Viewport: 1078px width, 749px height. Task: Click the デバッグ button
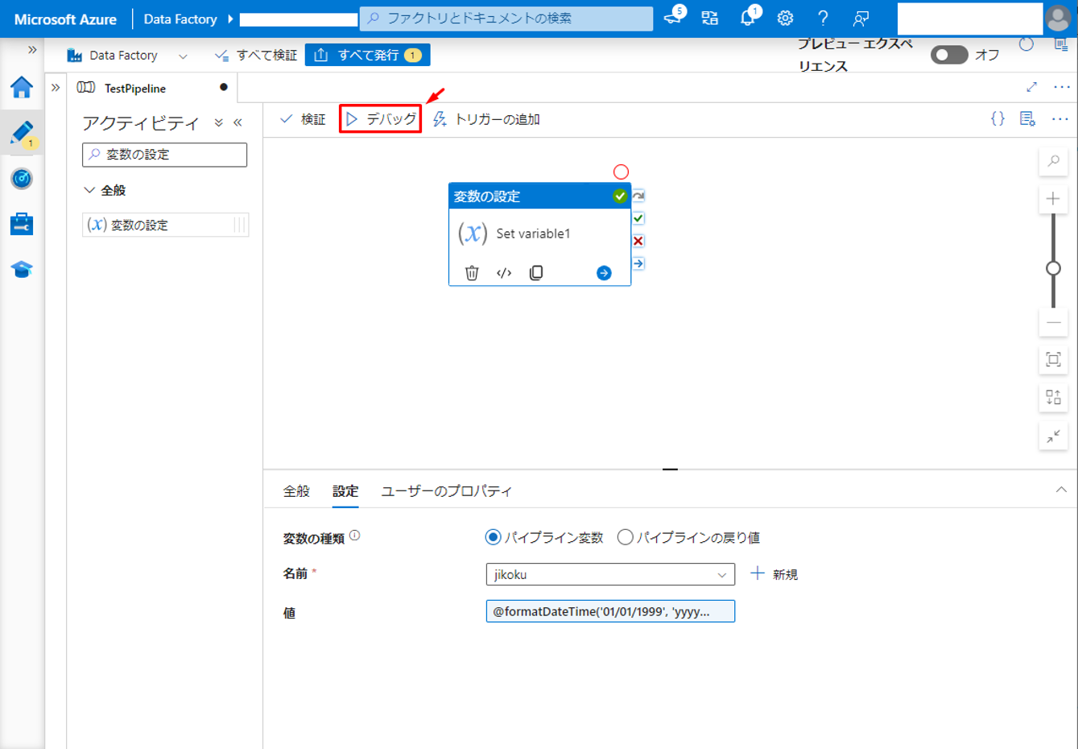click(x=381, y=119)
